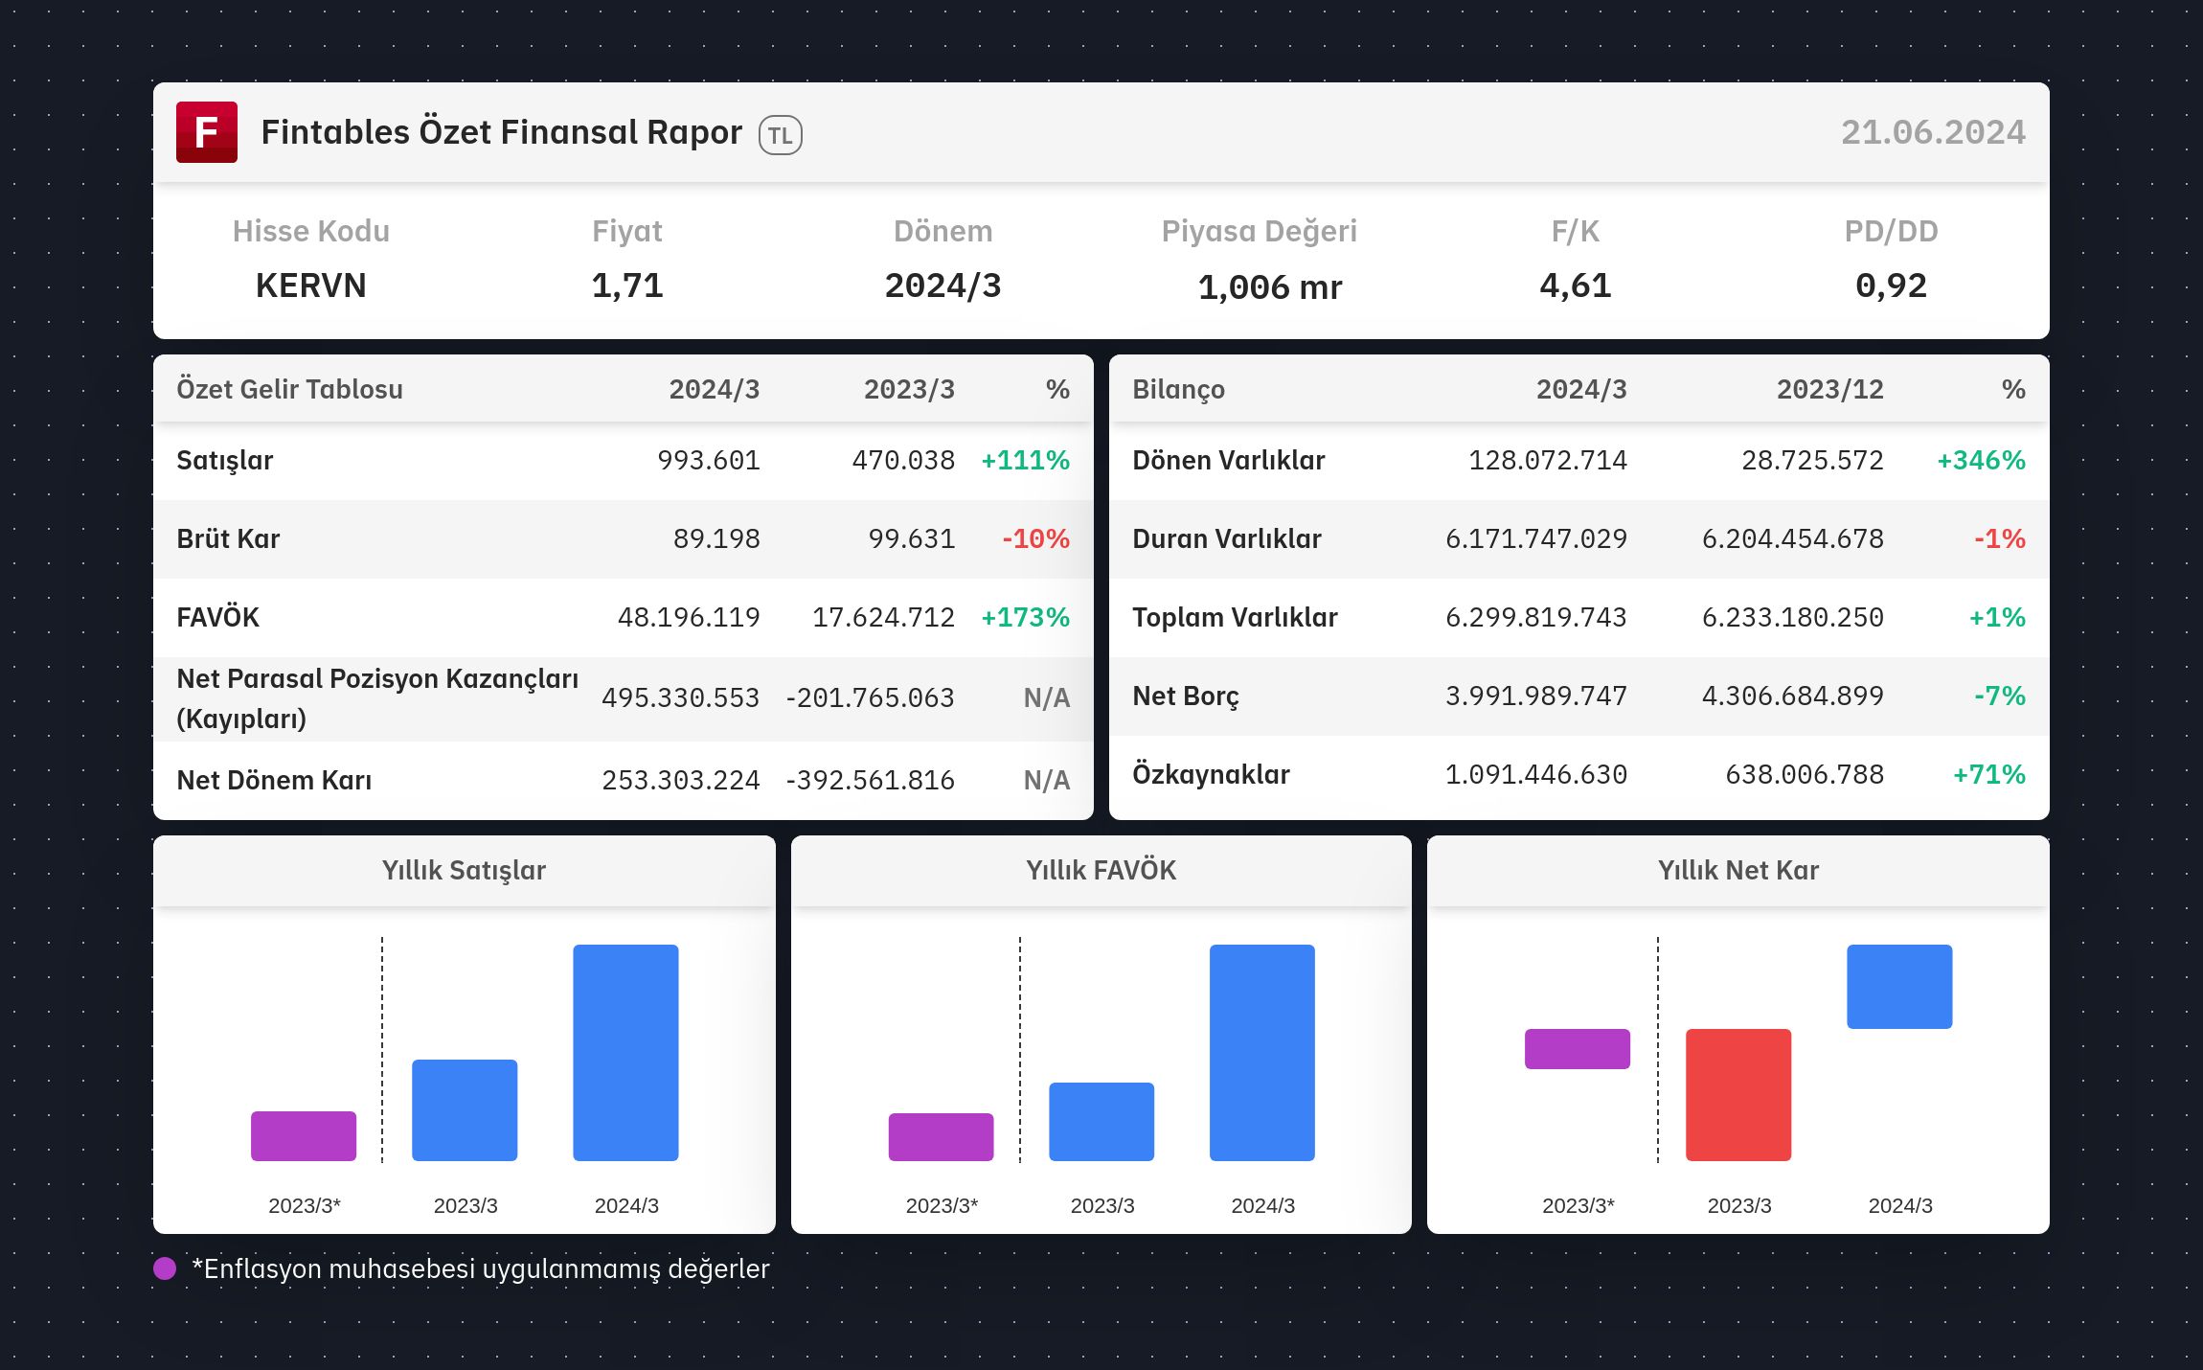Click the Net Borç change -7%

pos(2000,696)
